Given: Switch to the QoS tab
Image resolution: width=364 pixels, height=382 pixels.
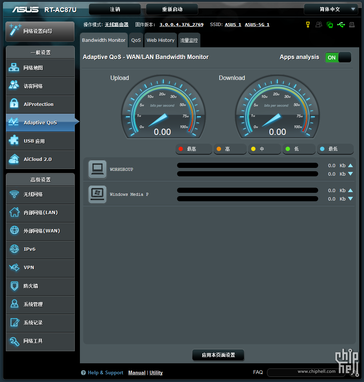Looking at the screenshot, I should click(x=136, y=40).
